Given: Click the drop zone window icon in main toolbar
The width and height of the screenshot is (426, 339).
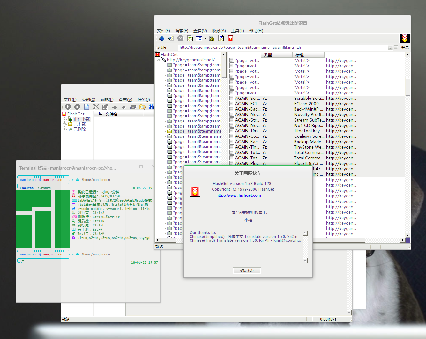Looking at the screenshot, I should [133, 107].
